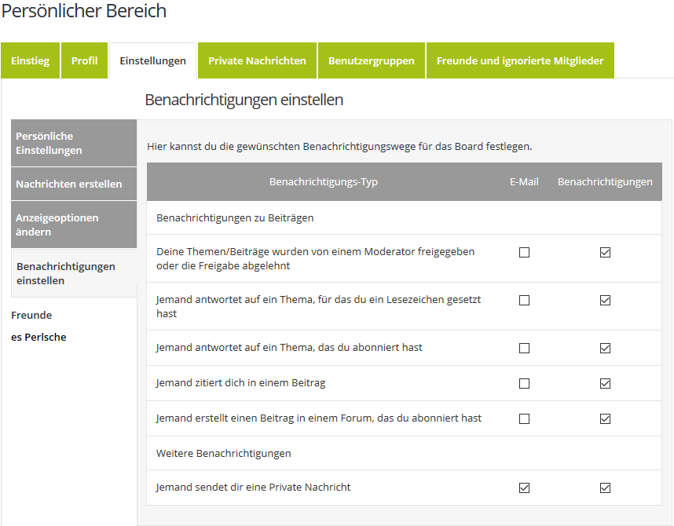Image resolution: width=674 pixels, height=526 pixels.
Task: Disable notification when someone quotes you
Action: coord(605,384)
